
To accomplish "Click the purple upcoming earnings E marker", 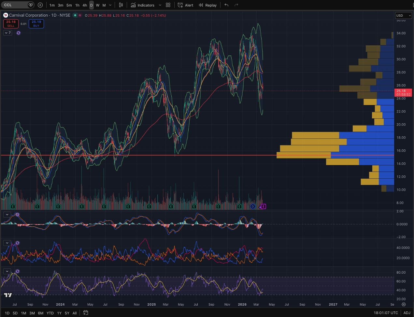I will coord(264,206).
